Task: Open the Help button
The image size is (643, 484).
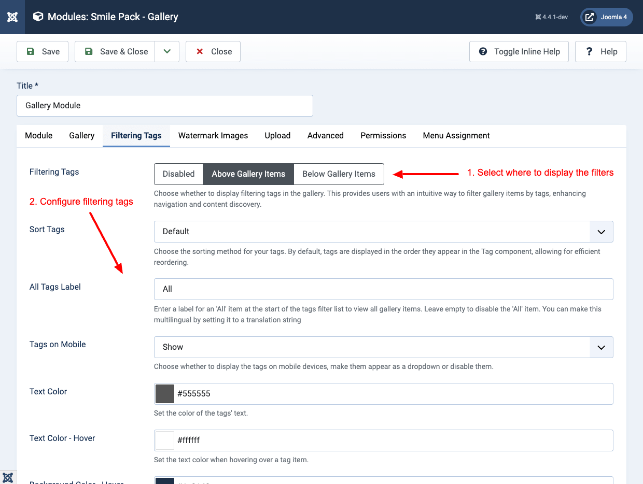Action: coord(600,51)
